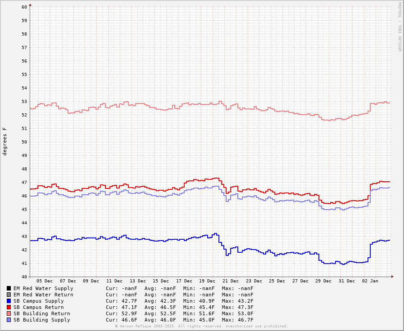Click the pink SB Building Return swatch
Screen dimensions: 404x331
pos(9,313)
